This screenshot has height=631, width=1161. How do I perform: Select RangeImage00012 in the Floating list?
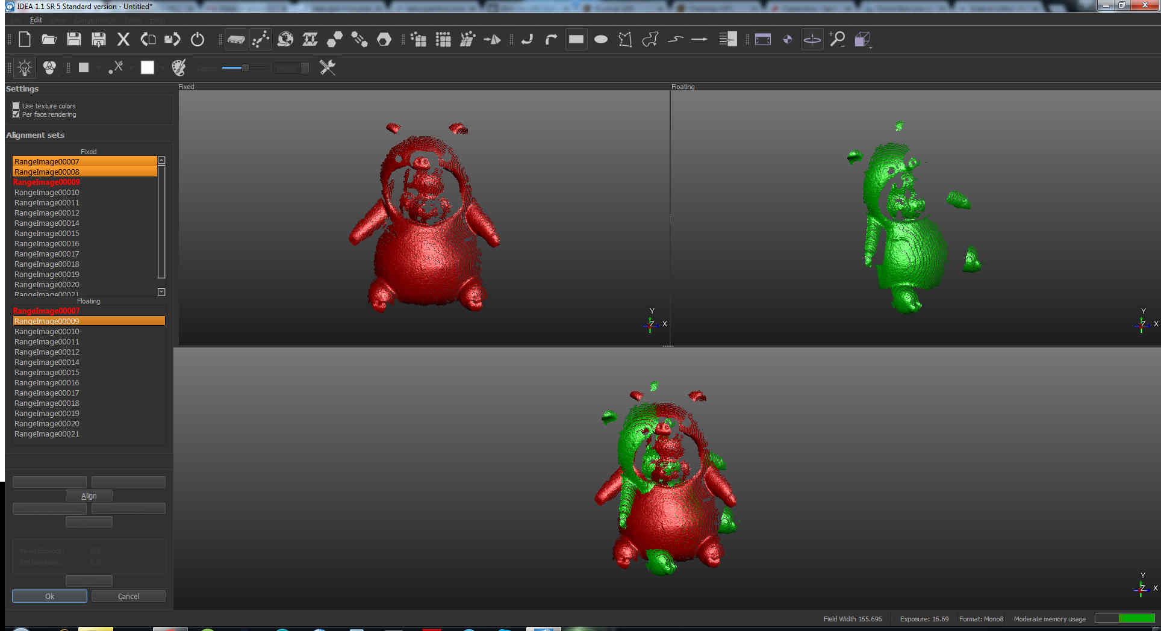pyautogui.click(x=89, y=352)
